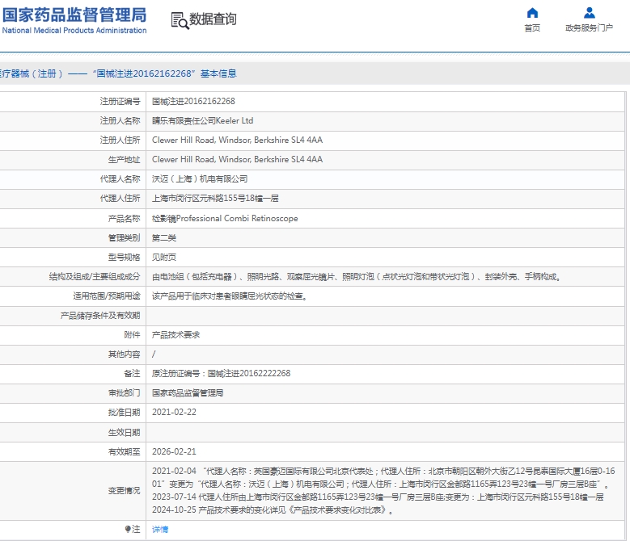Click the bullet icon beside 注
630x541 pixels.
click(x=127, y=529)
